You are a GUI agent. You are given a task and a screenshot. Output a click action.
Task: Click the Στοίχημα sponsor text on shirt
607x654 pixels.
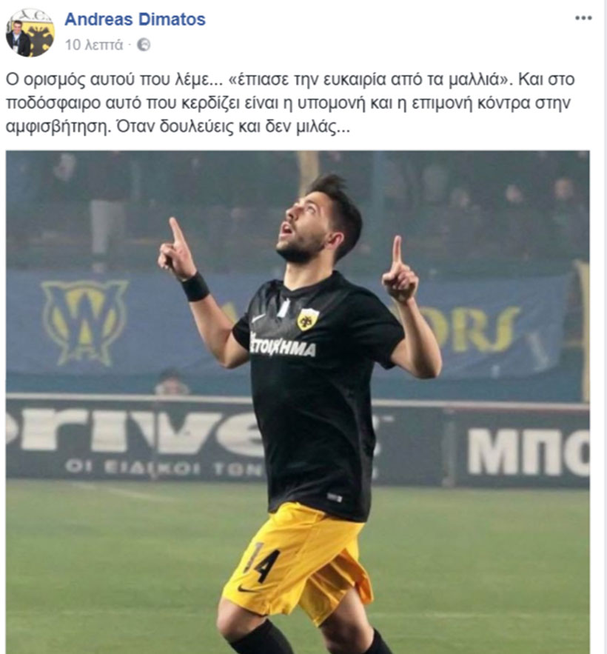282,345
